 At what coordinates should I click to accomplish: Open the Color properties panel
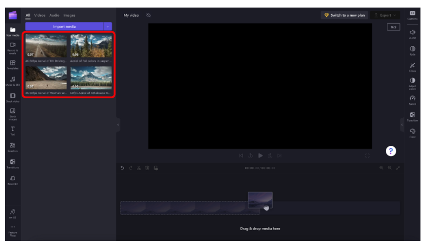click(412, 133)
